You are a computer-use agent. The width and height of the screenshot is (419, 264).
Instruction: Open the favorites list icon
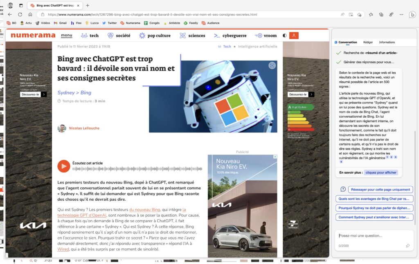(371, 14)
